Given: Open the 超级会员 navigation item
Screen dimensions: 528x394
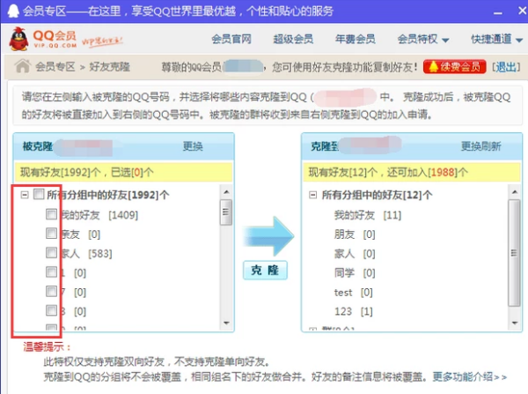Looking at the screenshot, I should tap(293, 39).
